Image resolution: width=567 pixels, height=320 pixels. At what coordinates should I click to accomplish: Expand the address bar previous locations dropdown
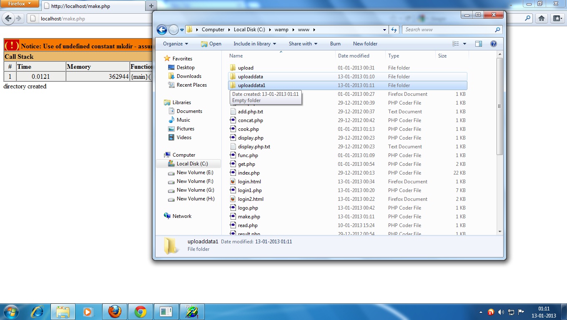(x=384, y=30)
